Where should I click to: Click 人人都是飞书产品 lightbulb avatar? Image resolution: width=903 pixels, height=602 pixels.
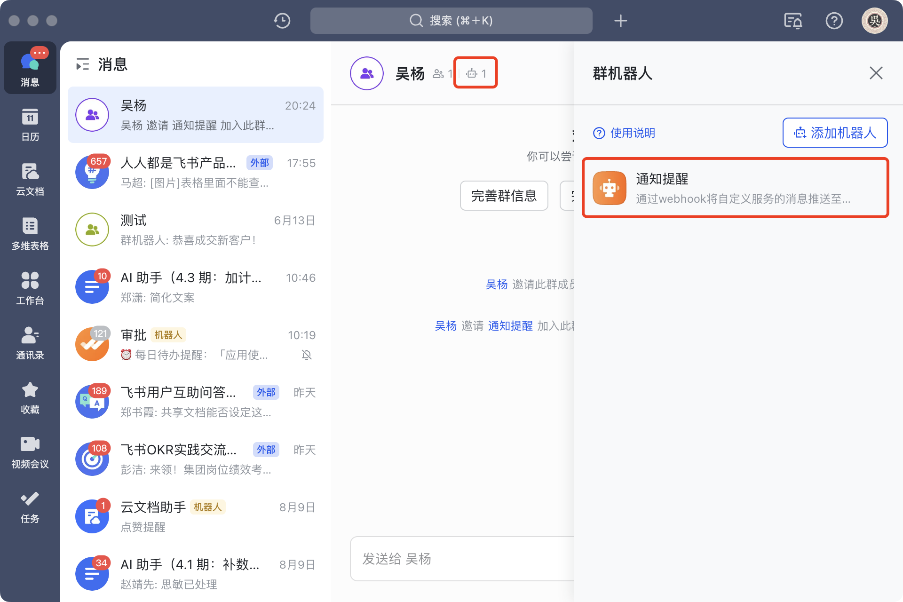[92, 172]
